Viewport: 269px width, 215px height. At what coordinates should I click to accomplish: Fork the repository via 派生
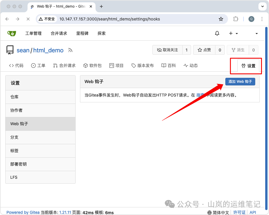(x=238, y=50)
